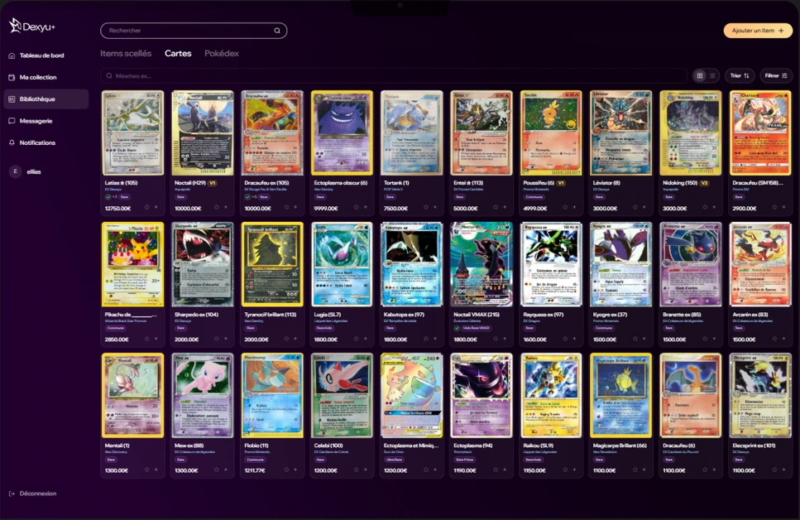Add Tyranocif brillant (113) with plus icon

click(x=295, y=339)
